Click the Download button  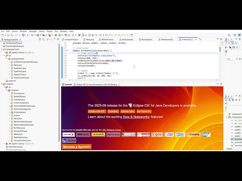pos(113,112)
